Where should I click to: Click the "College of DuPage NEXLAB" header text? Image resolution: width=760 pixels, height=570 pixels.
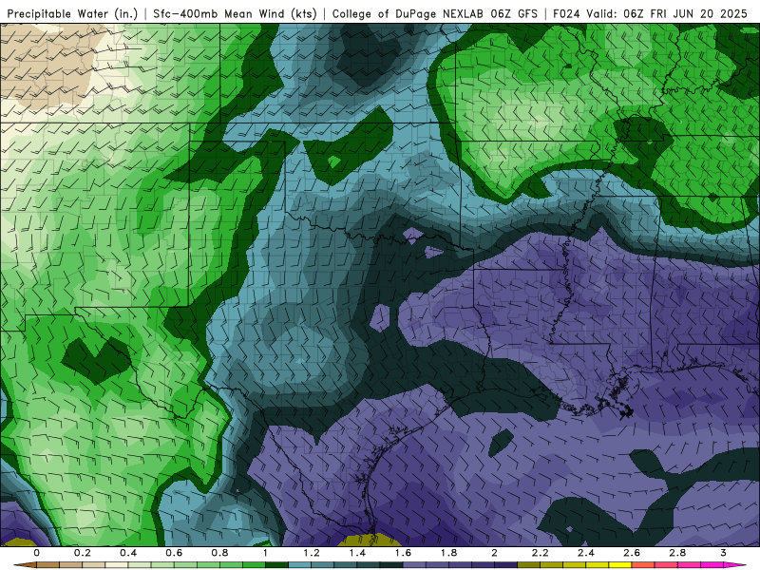[408, 14]
